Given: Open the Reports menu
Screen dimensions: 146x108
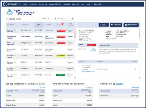Looking at the screenshot, I should 66,4.
